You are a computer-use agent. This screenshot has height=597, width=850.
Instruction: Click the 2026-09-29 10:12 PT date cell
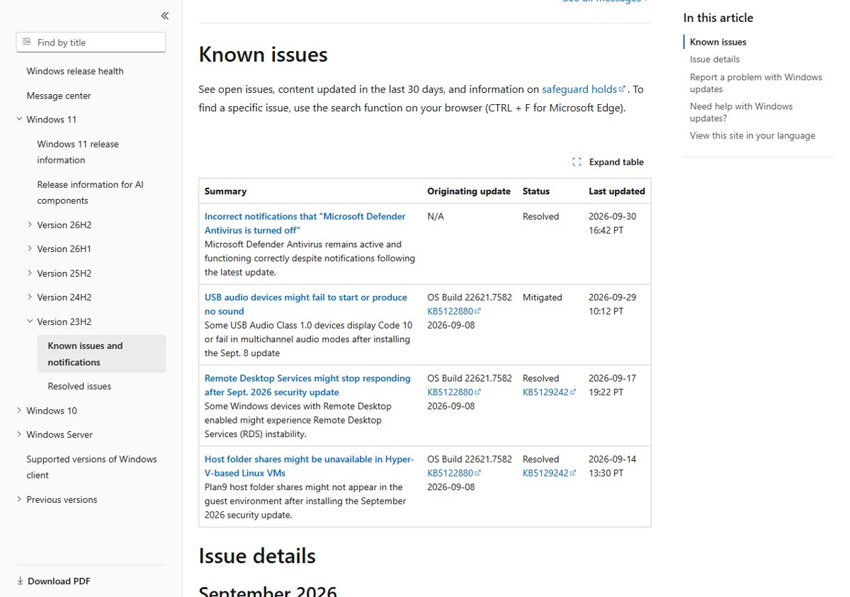(x=613, y=305)
